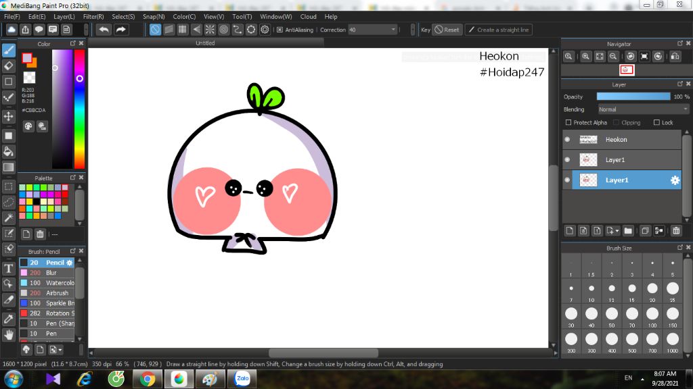Select the Move tool
This screenshot has height=389, width=693.
click(9, 116)
